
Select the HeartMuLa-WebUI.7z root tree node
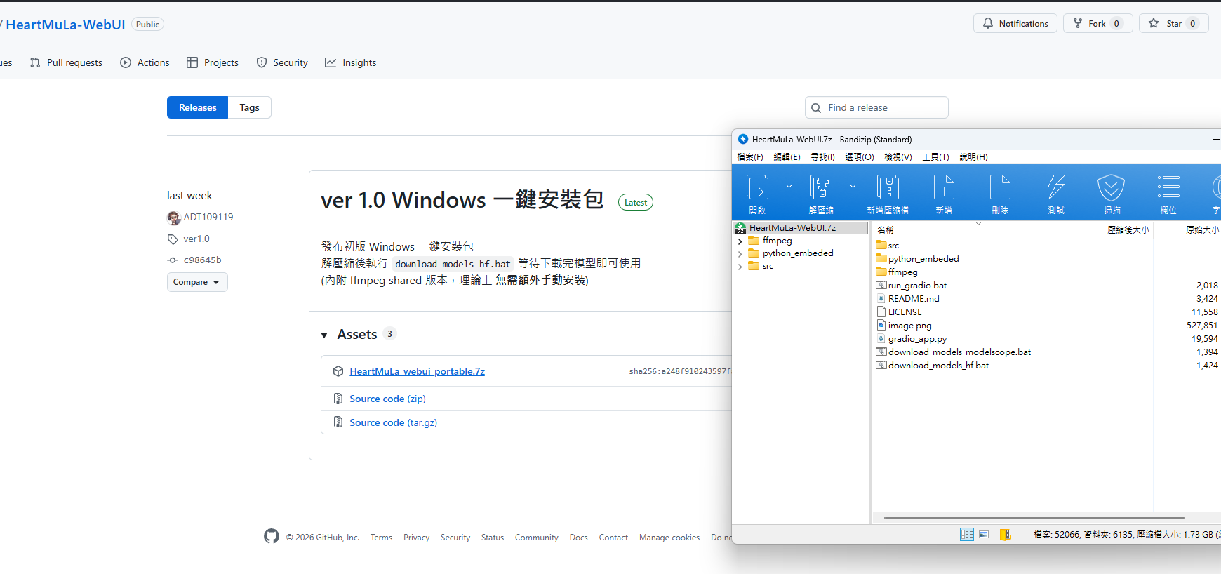(801, 228)
